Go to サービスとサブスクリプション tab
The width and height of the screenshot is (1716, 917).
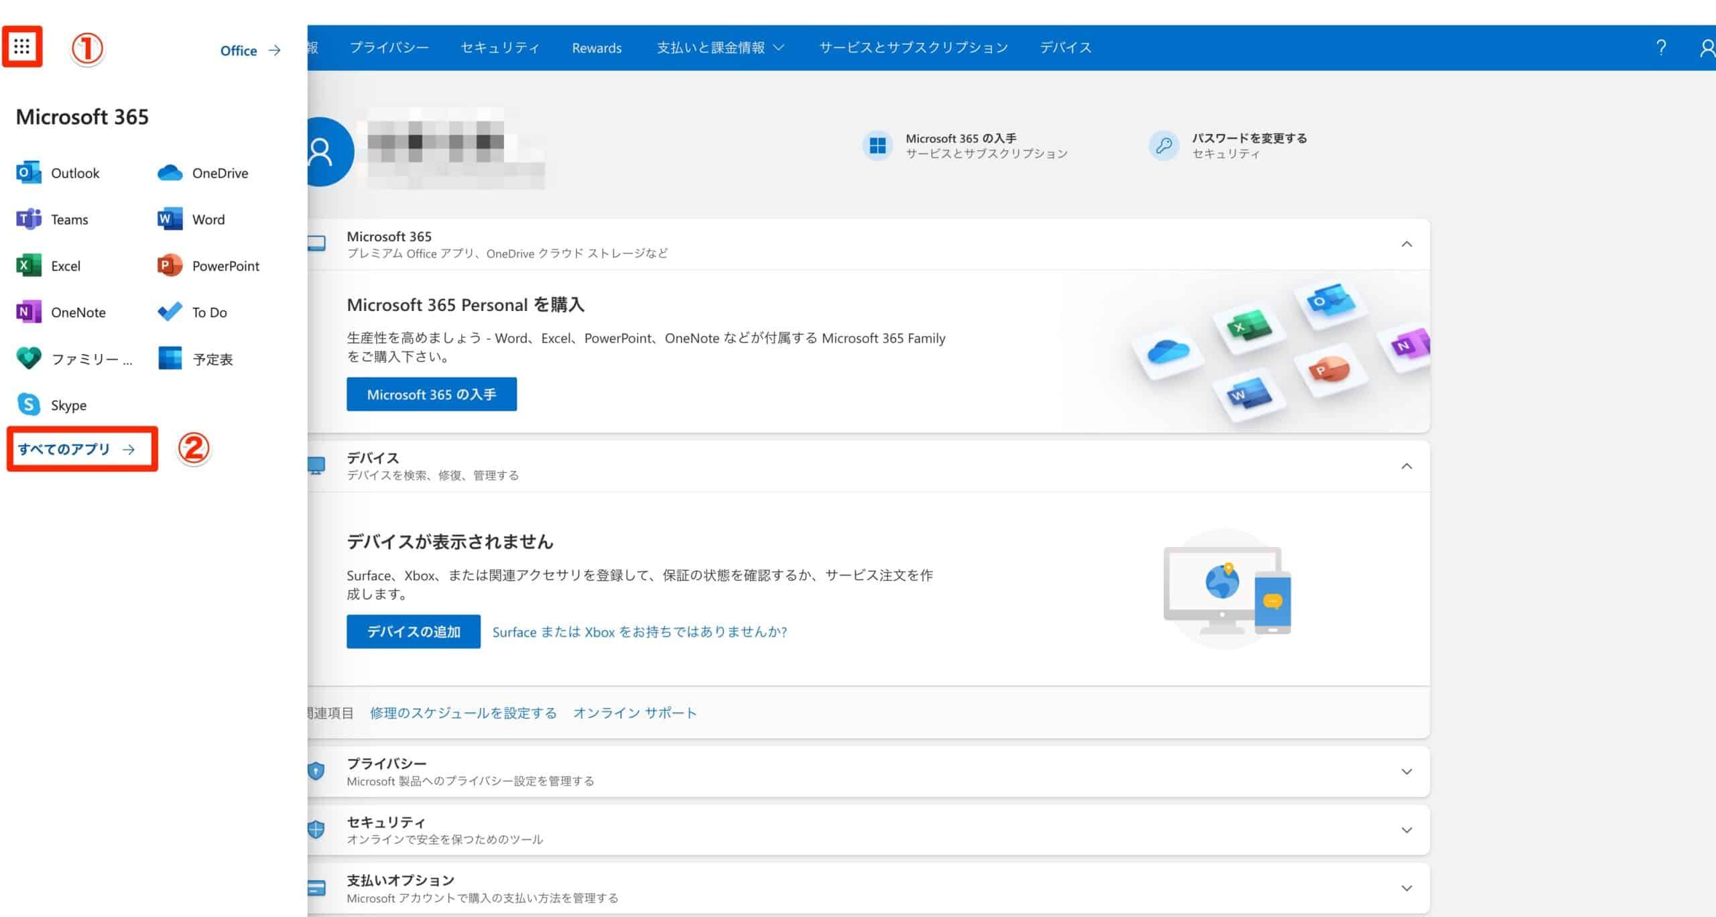point(913,47)
